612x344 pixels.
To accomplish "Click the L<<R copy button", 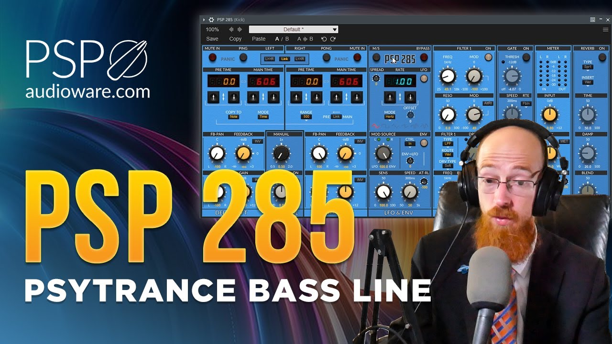I will point(299,59).
